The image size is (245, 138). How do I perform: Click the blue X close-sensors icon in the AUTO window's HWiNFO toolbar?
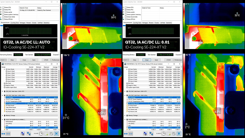tap(56, 134)
